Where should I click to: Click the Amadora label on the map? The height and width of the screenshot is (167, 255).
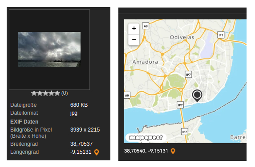145,62
